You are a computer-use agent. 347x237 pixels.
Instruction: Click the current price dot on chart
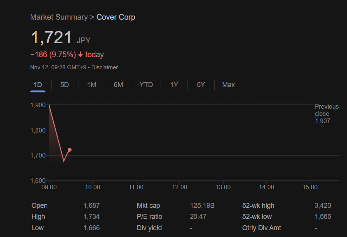69,150
